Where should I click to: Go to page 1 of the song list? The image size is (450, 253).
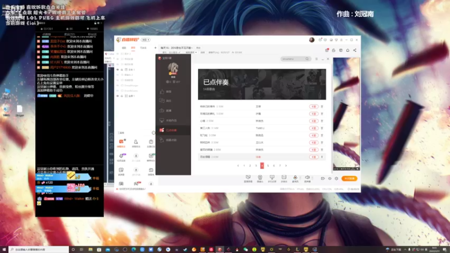click(244, 165)
